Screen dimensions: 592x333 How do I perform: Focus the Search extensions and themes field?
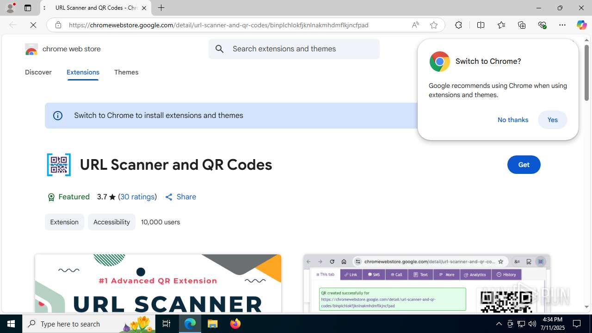(x=294, y=49)
